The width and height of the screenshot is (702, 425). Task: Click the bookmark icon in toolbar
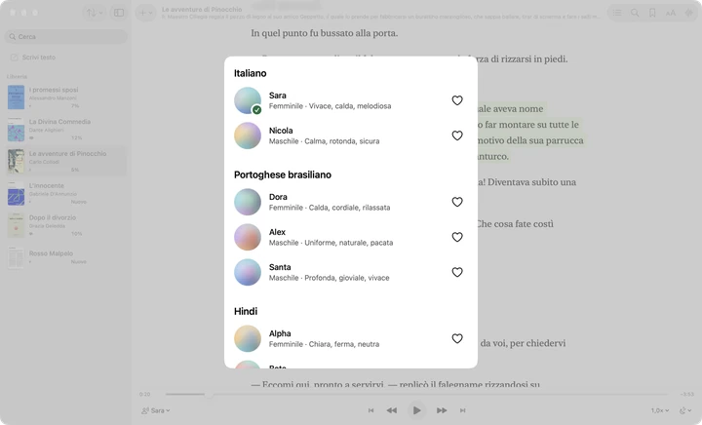(652, 13)
